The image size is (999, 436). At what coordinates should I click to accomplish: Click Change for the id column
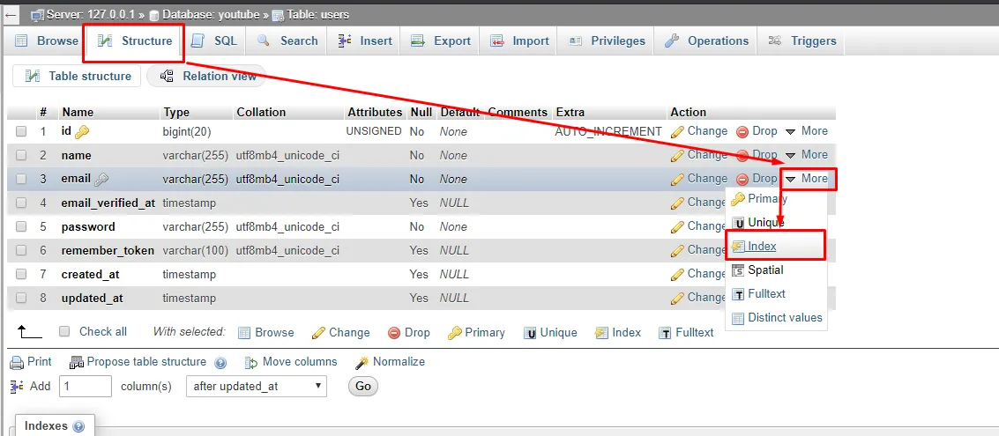click(699, 130)
